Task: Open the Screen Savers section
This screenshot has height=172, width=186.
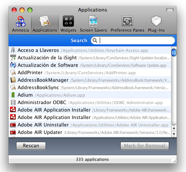Action: click(x=93, y=24)
